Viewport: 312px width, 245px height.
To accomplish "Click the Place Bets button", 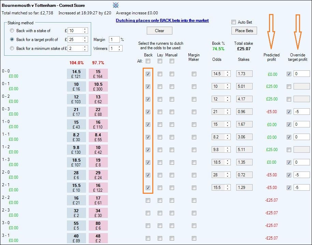I will tap(244, 30).
